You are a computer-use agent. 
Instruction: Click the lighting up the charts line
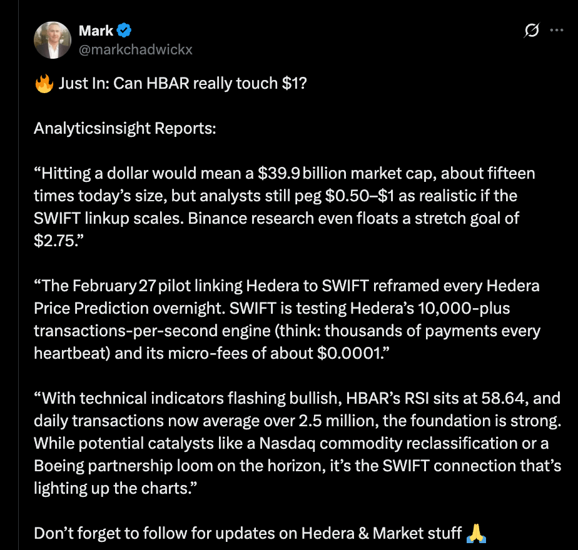point(115,489)
